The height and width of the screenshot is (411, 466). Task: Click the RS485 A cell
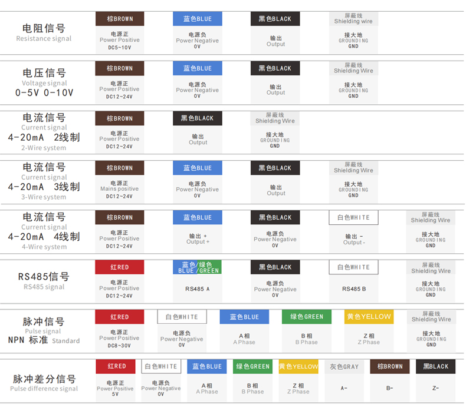(198, 289)
